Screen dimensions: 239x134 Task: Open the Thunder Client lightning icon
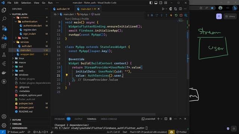coord(4,82)
